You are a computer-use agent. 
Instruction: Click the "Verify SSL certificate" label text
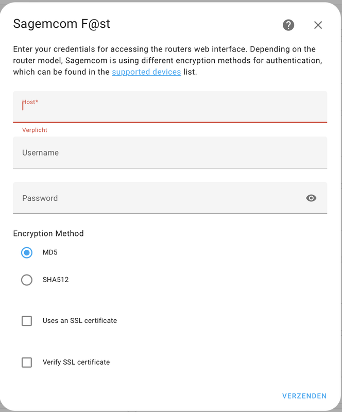click(76, 362)
